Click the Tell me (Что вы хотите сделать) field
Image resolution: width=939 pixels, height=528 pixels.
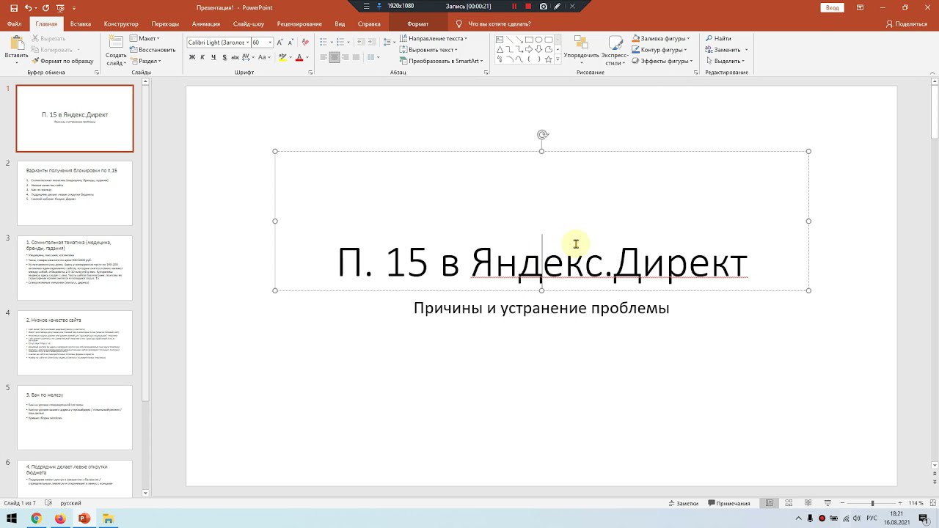click(493, 23)
